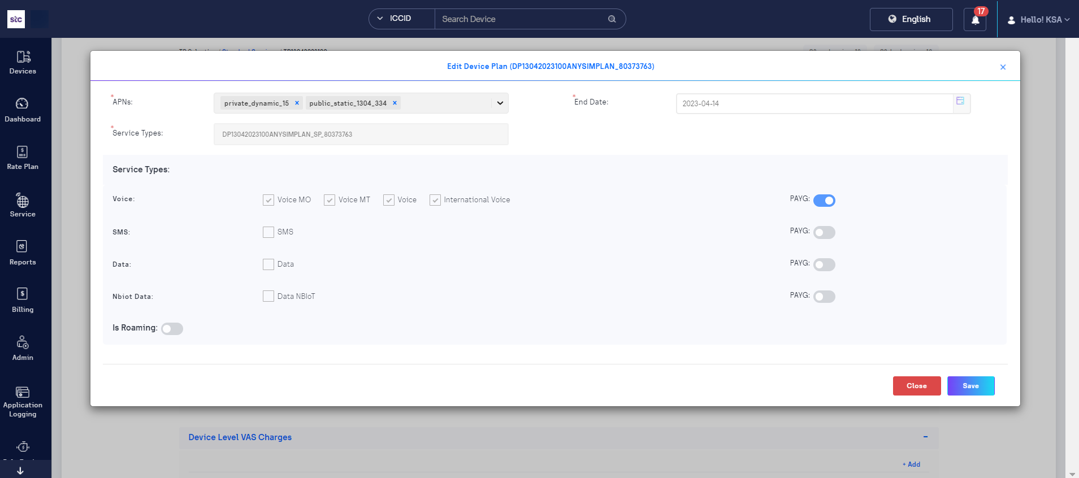1079x478 pixels.
Task: Open the Reports sidebar icon
Action: 22,247
